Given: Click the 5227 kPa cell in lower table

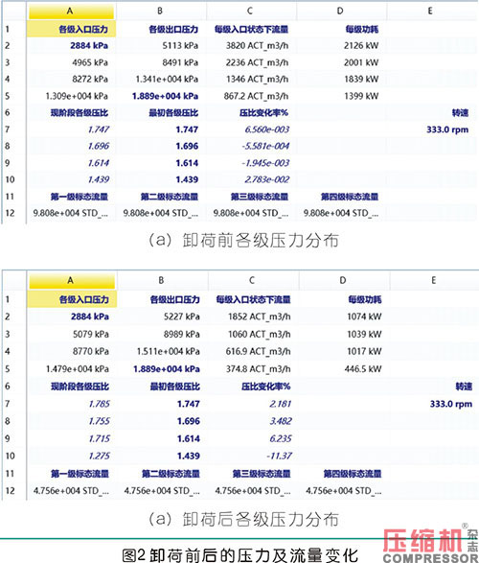Looking at the screenshot, I should point(163,317).
